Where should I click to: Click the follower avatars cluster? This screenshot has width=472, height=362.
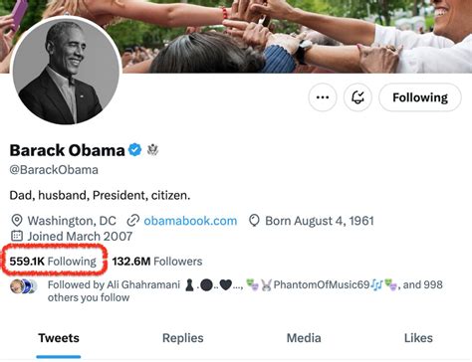click(24, 286)
